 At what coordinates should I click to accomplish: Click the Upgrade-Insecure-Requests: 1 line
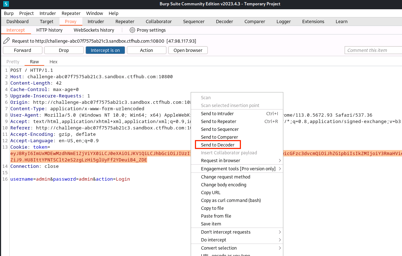pos(50,96)
